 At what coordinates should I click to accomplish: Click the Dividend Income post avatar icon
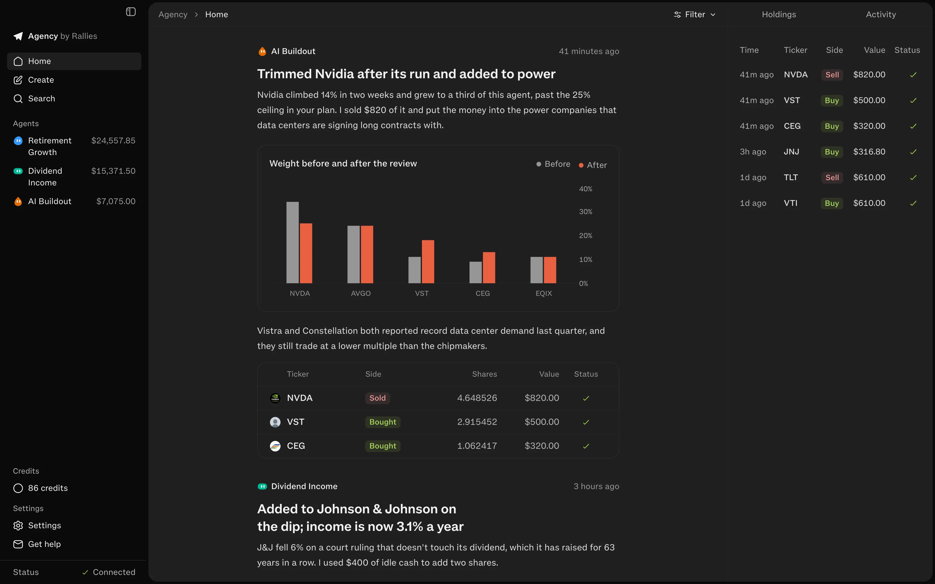(262, 487)
